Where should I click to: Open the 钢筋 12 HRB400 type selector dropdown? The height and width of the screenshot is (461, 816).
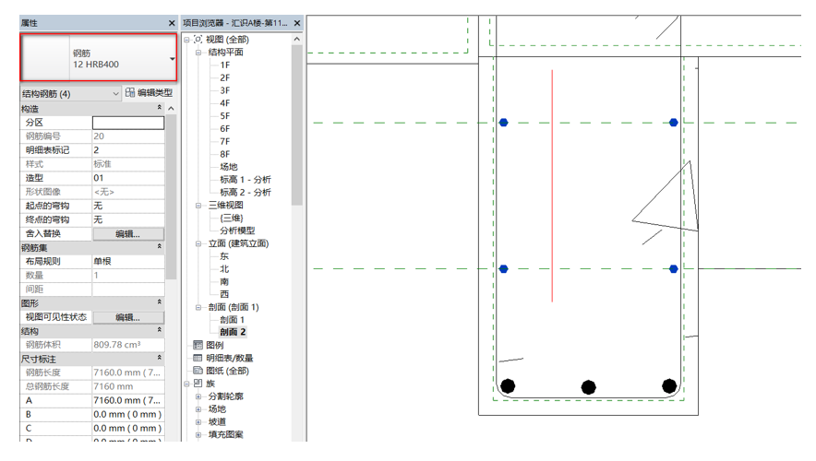point(172,60)
